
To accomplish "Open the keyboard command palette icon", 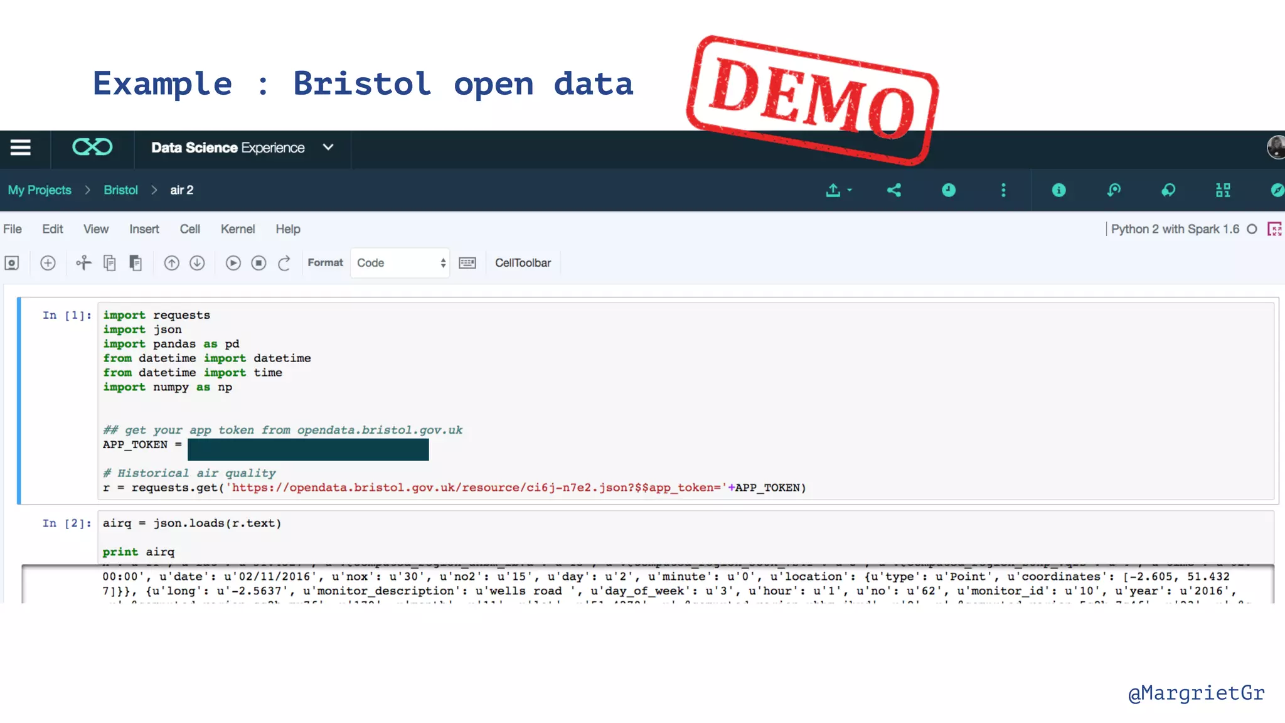I will coord(467,263).
